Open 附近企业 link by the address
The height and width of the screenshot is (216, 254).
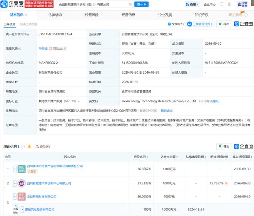point(167,111)
